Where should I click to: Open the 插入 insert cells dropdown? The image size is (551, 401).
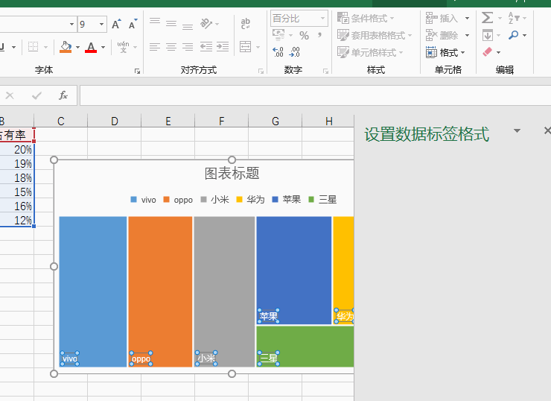click(x=467, y=18)
